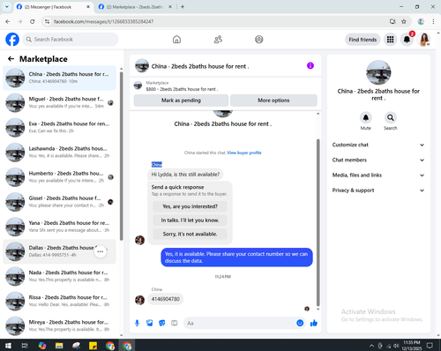The image size is (441, 351).
Task: Mute this conversation with bell icon
Action: pos(366,118)
